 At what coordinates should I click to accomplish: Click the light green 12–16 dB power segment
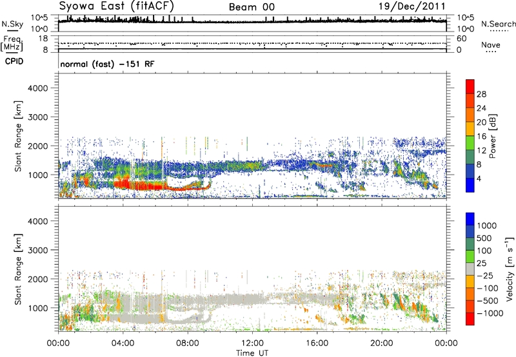coord(470,142)
